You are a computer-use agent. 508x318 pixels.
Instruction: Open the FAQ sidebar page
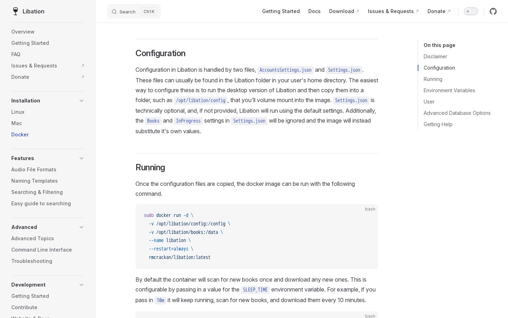pos(16,54)
